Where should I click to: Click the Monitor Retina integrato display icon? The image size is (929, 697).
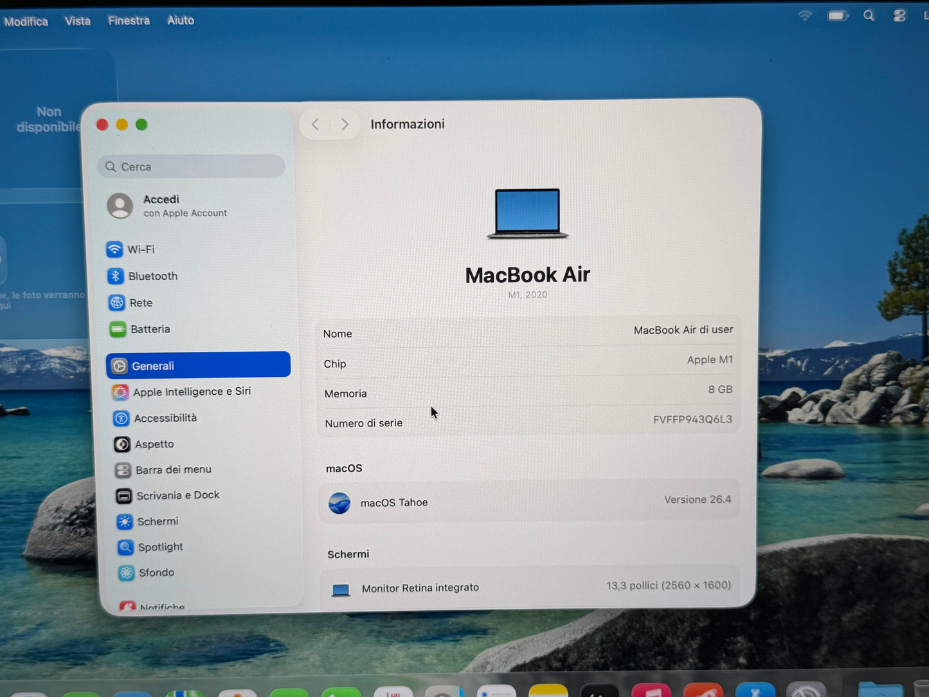[x=341, y=590]
